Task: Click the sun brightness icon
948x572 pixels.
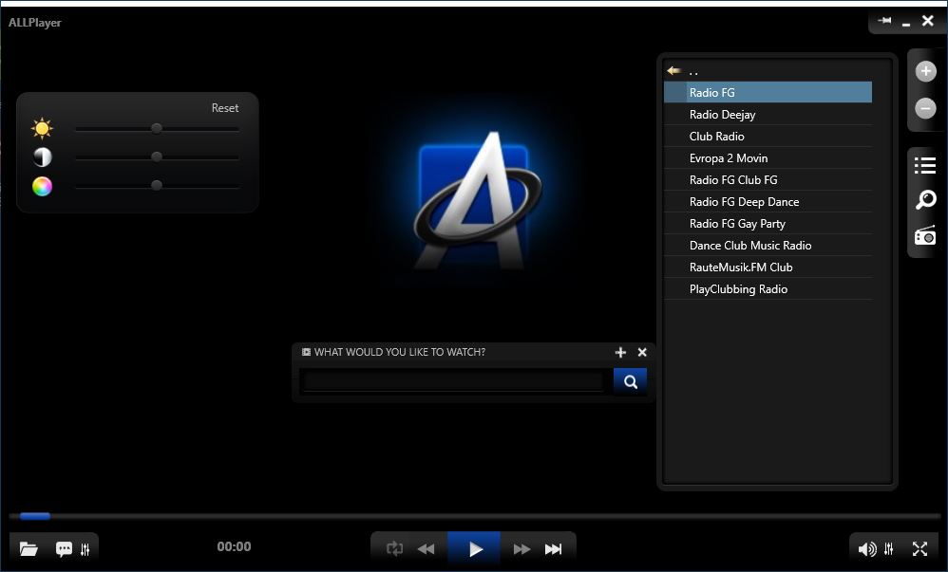Action: (x=43, y=128)
